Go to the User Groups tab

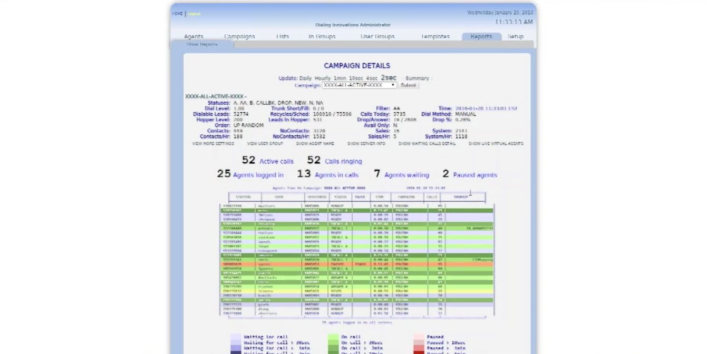coord(377,37)
